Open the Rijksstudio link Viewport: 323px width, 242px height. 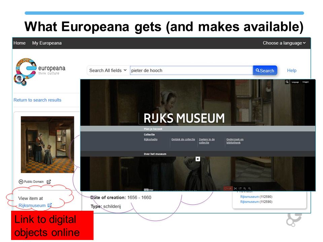(x=151, y=139)
